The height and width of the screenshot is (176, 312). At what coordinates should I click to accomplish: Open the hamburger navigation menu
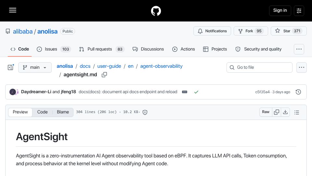pos(13,10)
